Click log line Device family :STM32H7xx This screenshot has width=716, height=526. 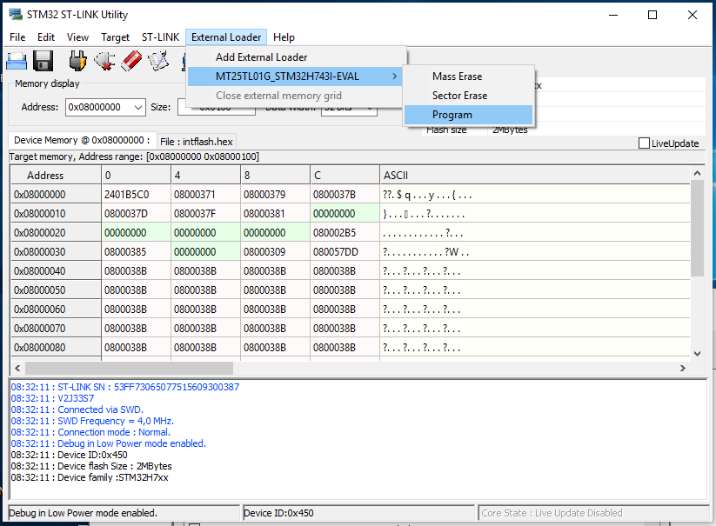coord(90,477)
